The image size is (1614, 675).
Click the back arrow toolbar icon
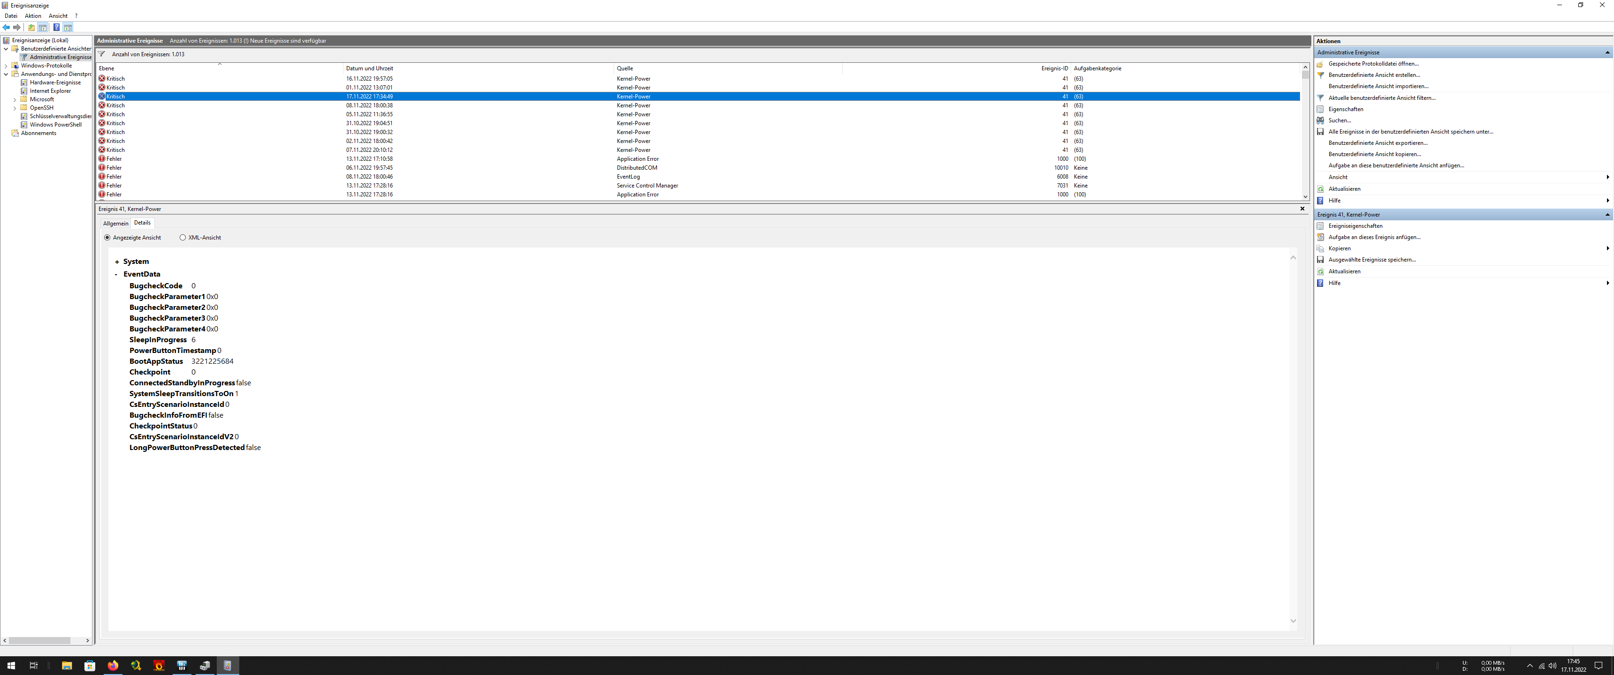click(6, 28)
